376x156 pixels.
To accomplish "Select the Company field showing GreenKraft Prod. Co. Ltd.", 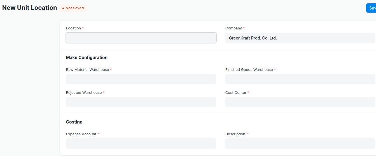I will point(300,38).
